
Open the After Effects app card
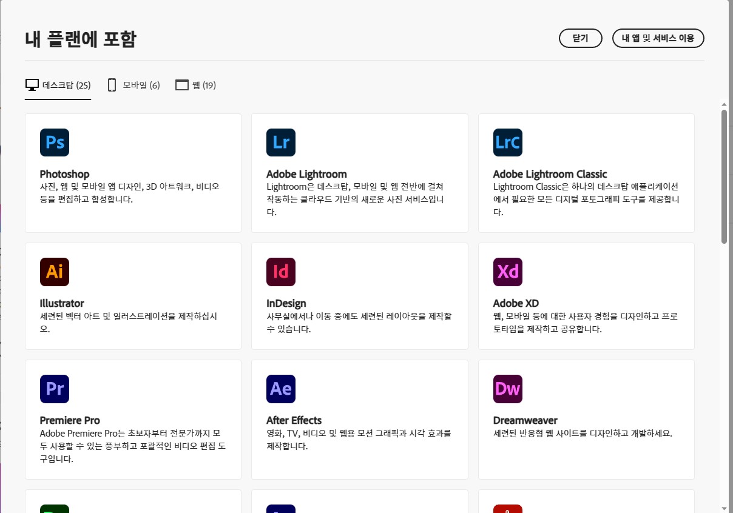359,418
